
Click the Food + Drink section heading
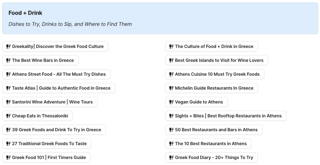pos(25,13)
